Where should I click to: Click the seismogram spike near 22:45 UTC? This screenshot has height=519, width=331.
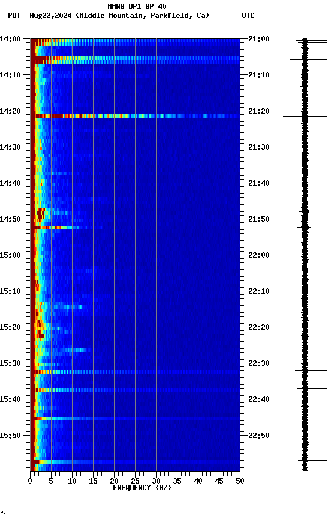point(311,417)
